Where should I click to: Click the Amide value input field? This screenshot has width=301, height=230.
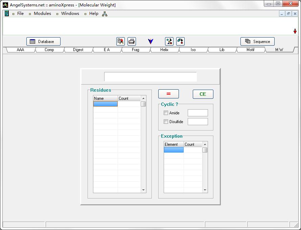(198, 113)
